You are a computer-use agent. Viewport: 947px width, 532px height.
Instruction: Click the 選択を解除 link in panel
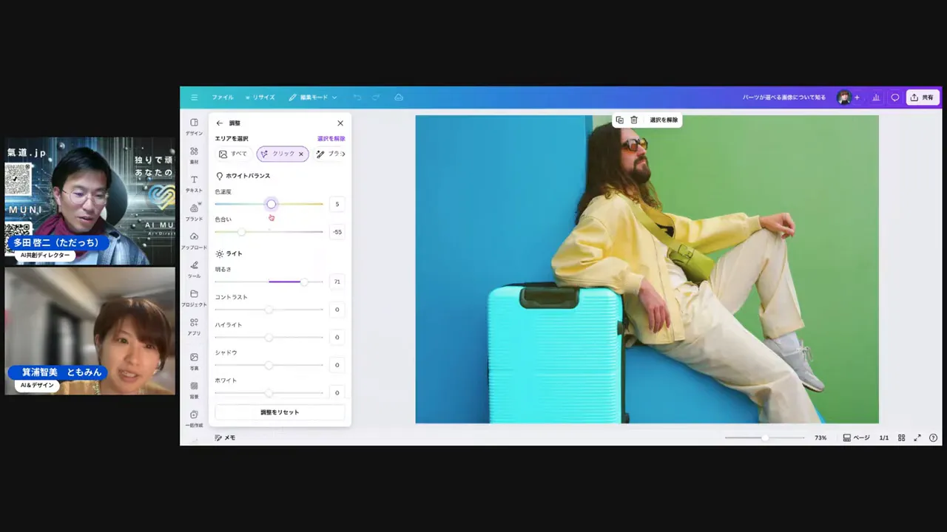point(331,139)
